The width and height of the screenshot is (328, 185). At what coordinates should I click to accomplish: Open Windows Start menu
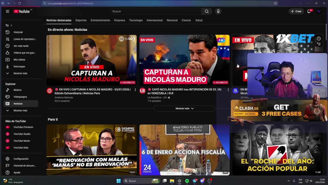[x=119, y=181]
